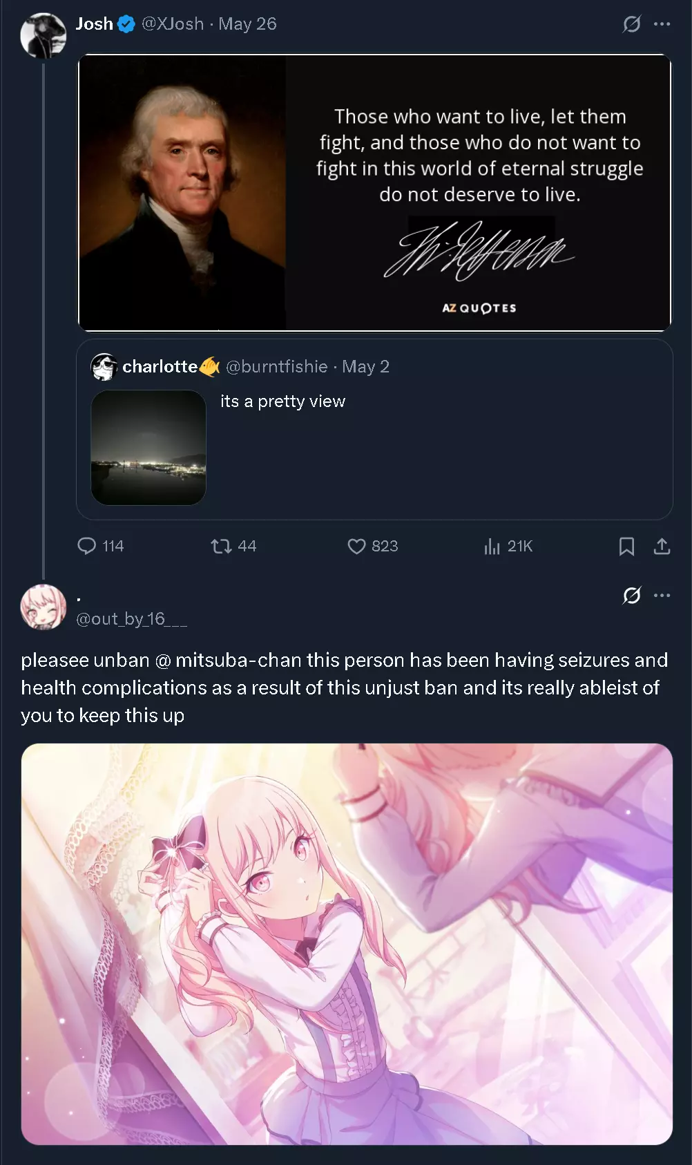The image size is (692, 1165).
Task: Open the quoted charlotte post
Action: pyautogui.click(x=374, y=429)
